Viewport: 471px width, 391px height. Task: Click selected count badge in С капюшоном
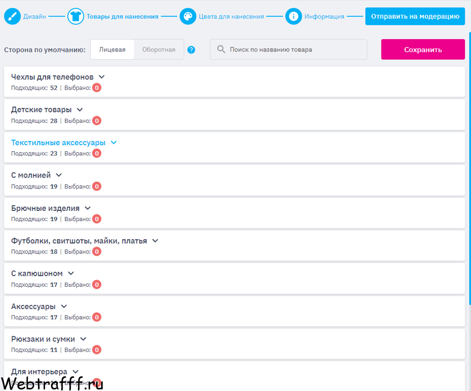click(97, 284)
